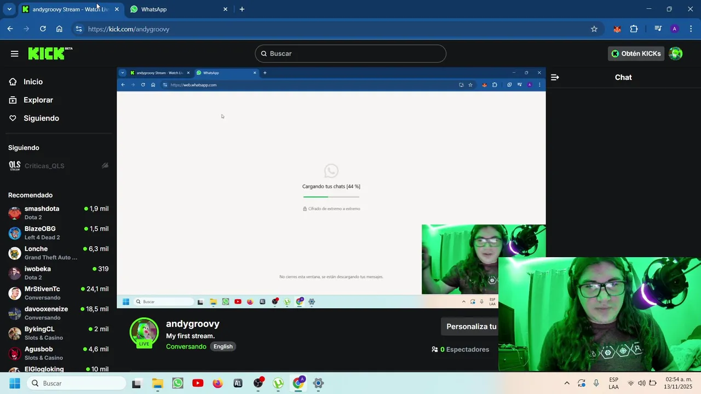Open the volume tray icon
Screen dimensions: 701x394
[641, 384]
